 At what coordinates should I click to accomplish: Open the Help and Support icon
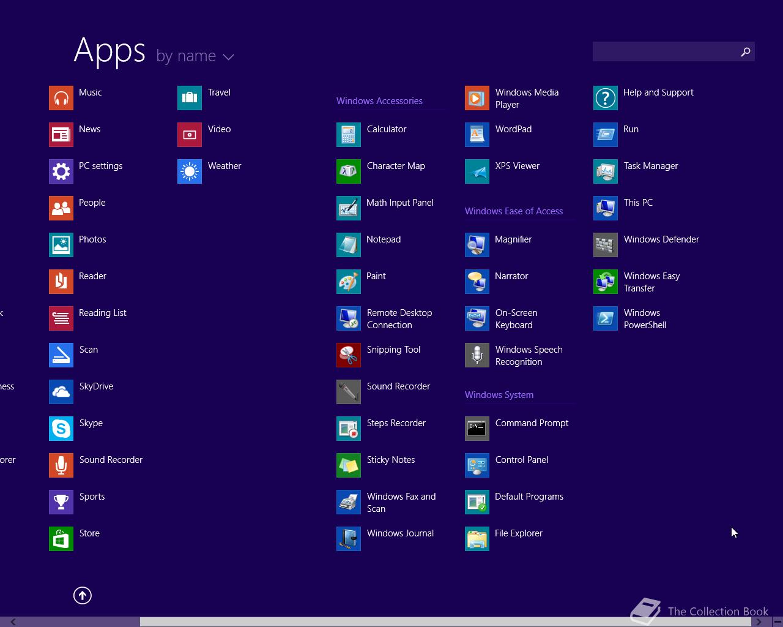click(x=606, y=98)
